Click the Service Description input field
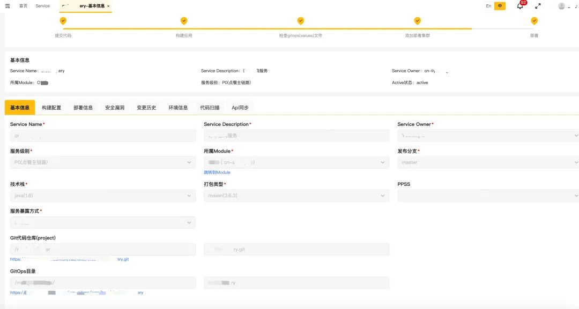 [x=296, y=136]
